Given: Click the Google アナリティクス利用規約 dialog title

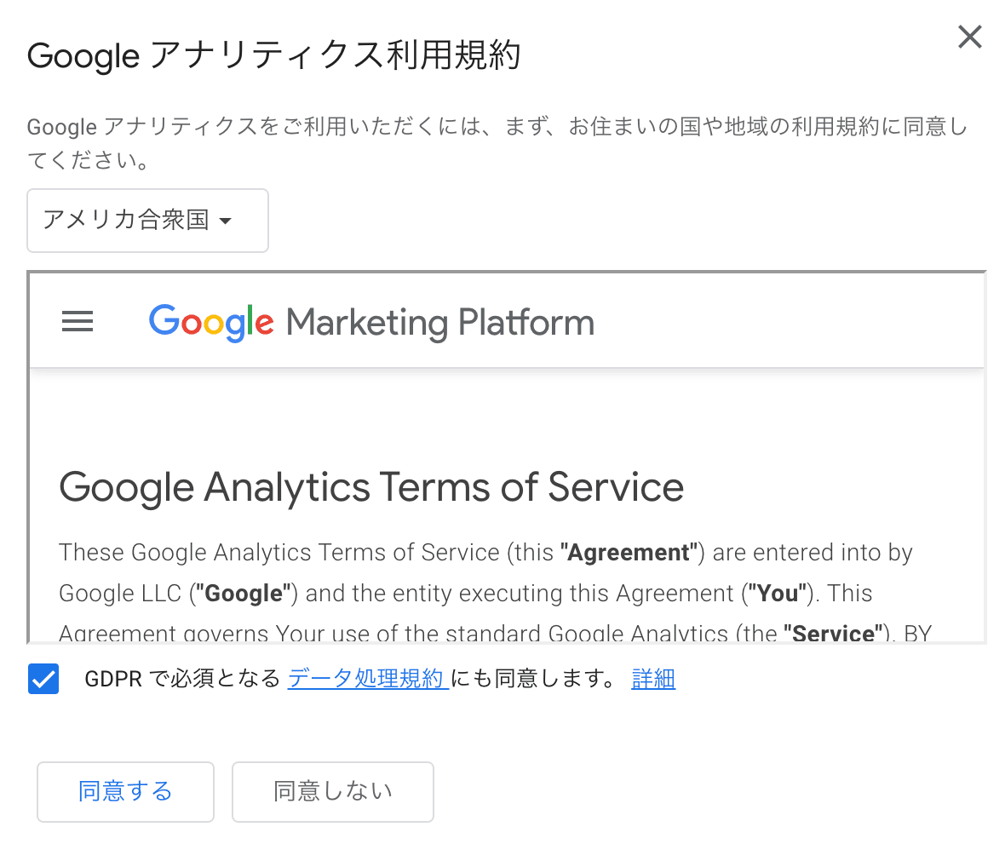Looking at the screenshot, I should pos(273,56).
